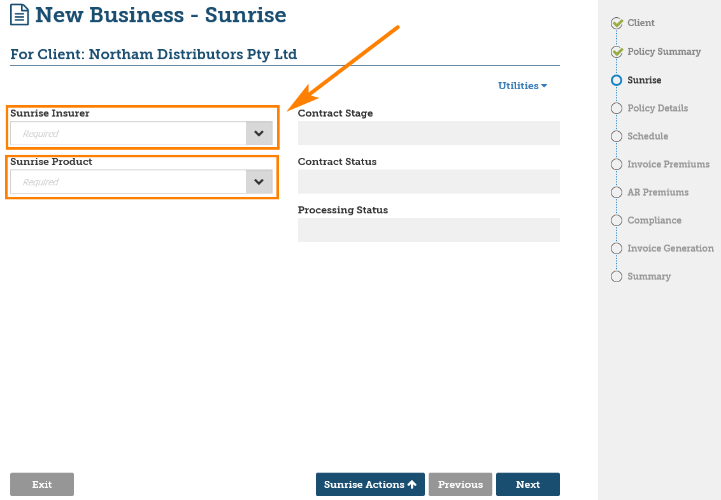Jump to the Invoice Generation step
Viewport: 721px width, 500px height.
coord(670,248)
